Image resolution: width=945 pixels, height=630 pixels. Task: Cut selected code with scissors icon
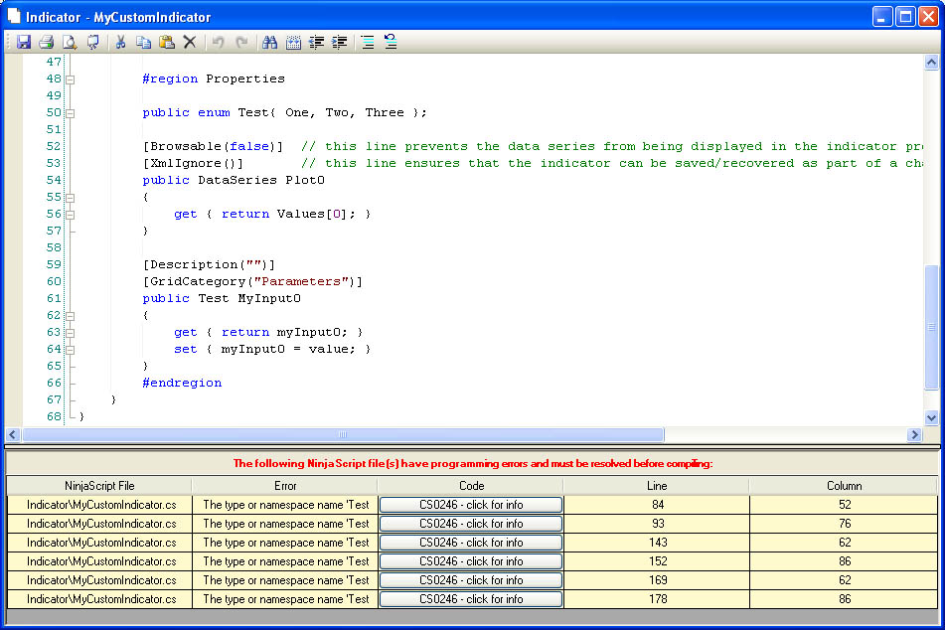tap(120, 43)
